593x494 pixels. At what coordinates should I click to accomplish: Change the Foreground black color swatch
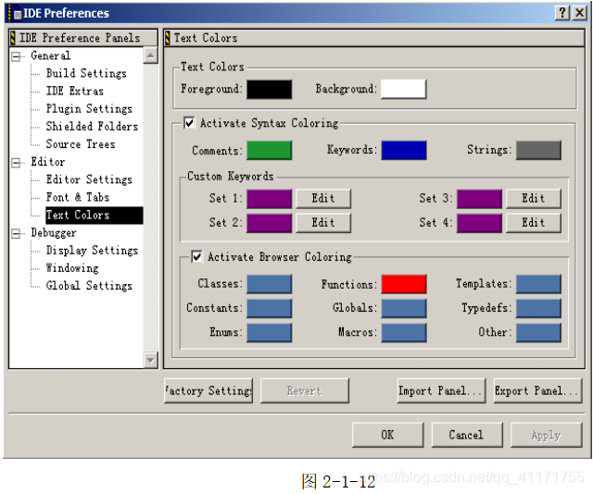coord(270,90)
